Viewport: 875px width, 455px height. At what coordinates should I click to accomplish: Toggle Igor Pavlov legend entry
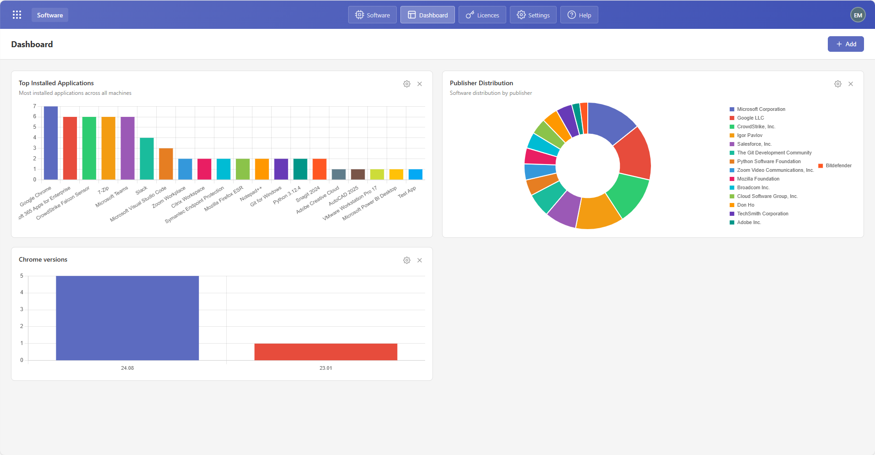pos(746,136)
